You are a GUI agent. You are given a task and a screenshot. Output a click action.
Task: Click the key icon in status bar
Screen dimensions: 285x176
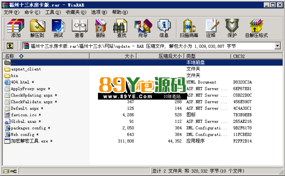pyautogui.click(x=14, y=171)
